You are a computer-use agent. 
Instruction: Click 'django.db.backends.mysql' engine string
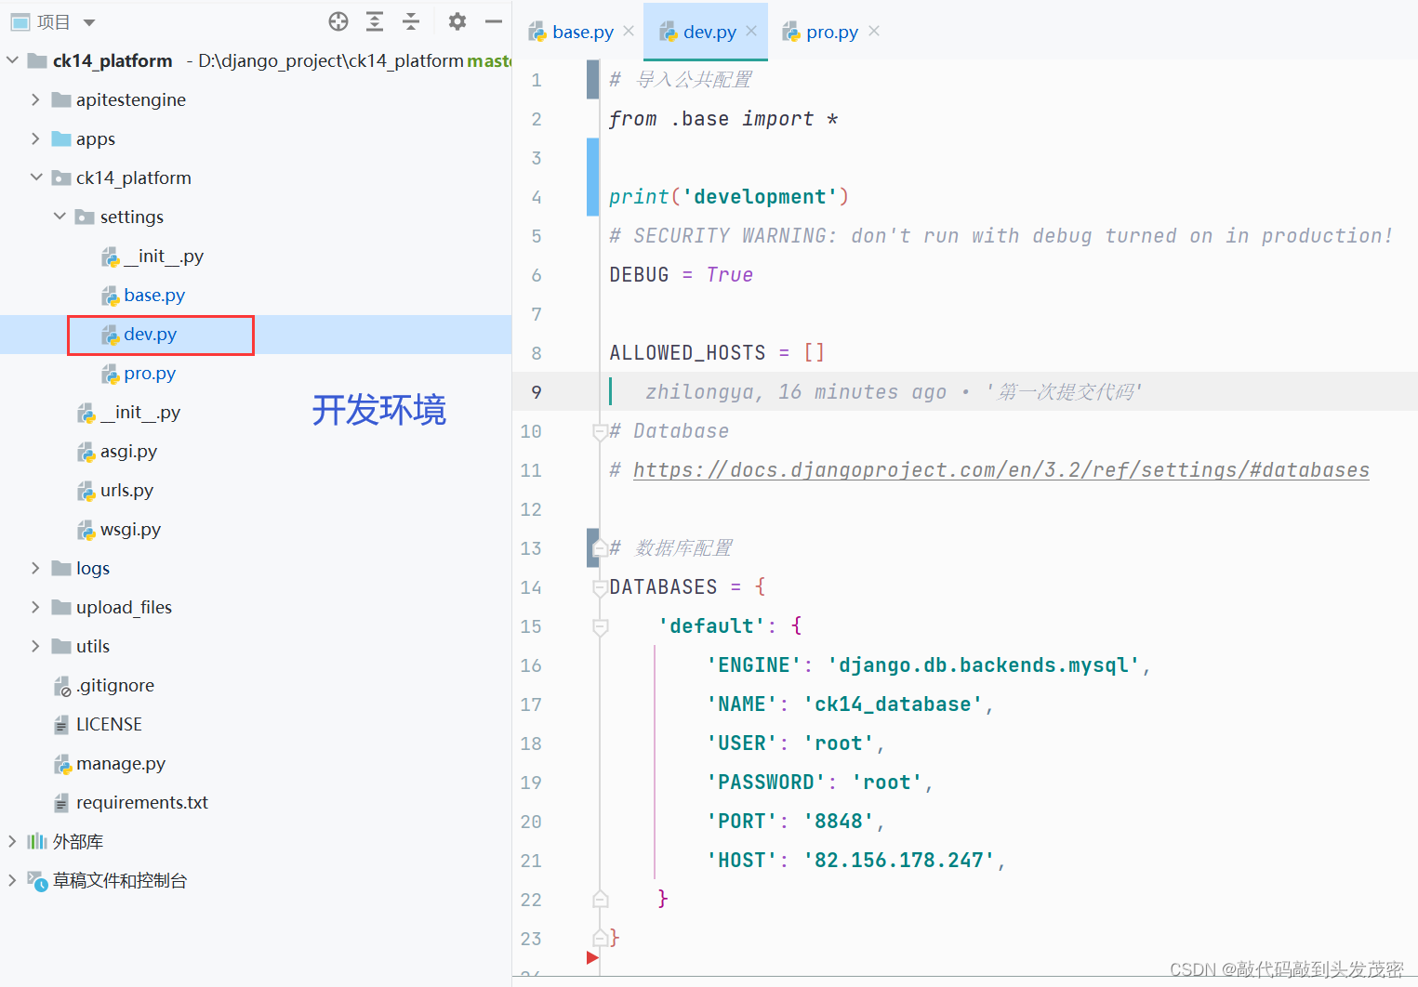pos(984,665)
